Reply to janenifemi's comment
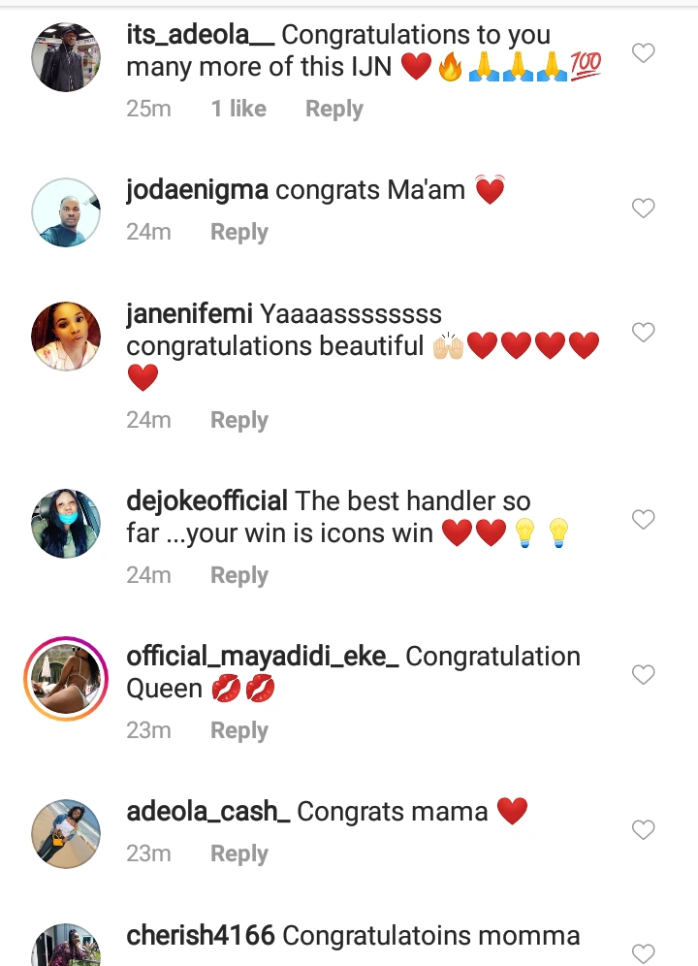This screenshot has width=698, height=966. [239, 421]
